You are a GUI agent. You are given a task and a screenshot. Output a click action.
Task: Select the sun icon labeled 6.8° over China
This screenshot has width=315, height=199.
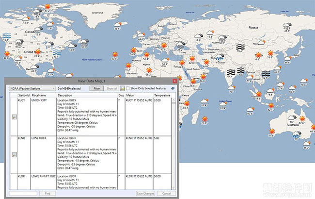(259, 55)
